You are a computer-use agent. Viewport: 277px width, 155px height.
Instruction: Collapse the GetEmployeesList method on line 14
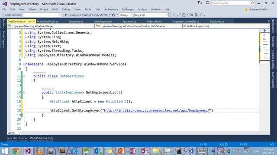24,93
